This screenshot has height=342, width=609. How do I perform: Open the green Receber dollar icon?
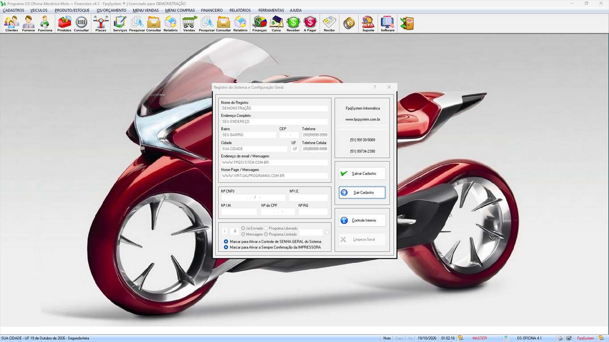pyautogui.click(x=293, y=24)
